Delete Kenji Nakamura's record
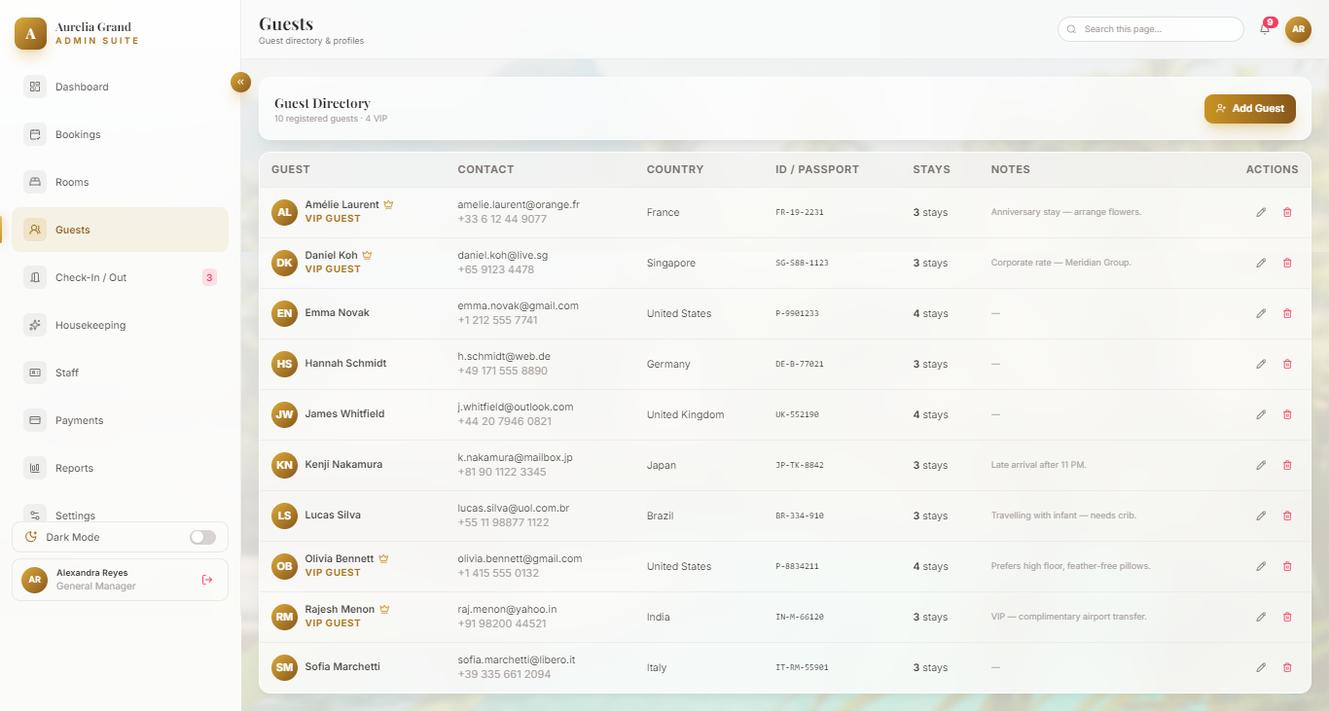1329x711 pixels. pos(1287,465)
